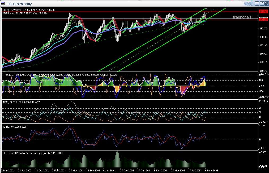
Task: Open the chart window system menu icon
Action: tap(3, 3)
